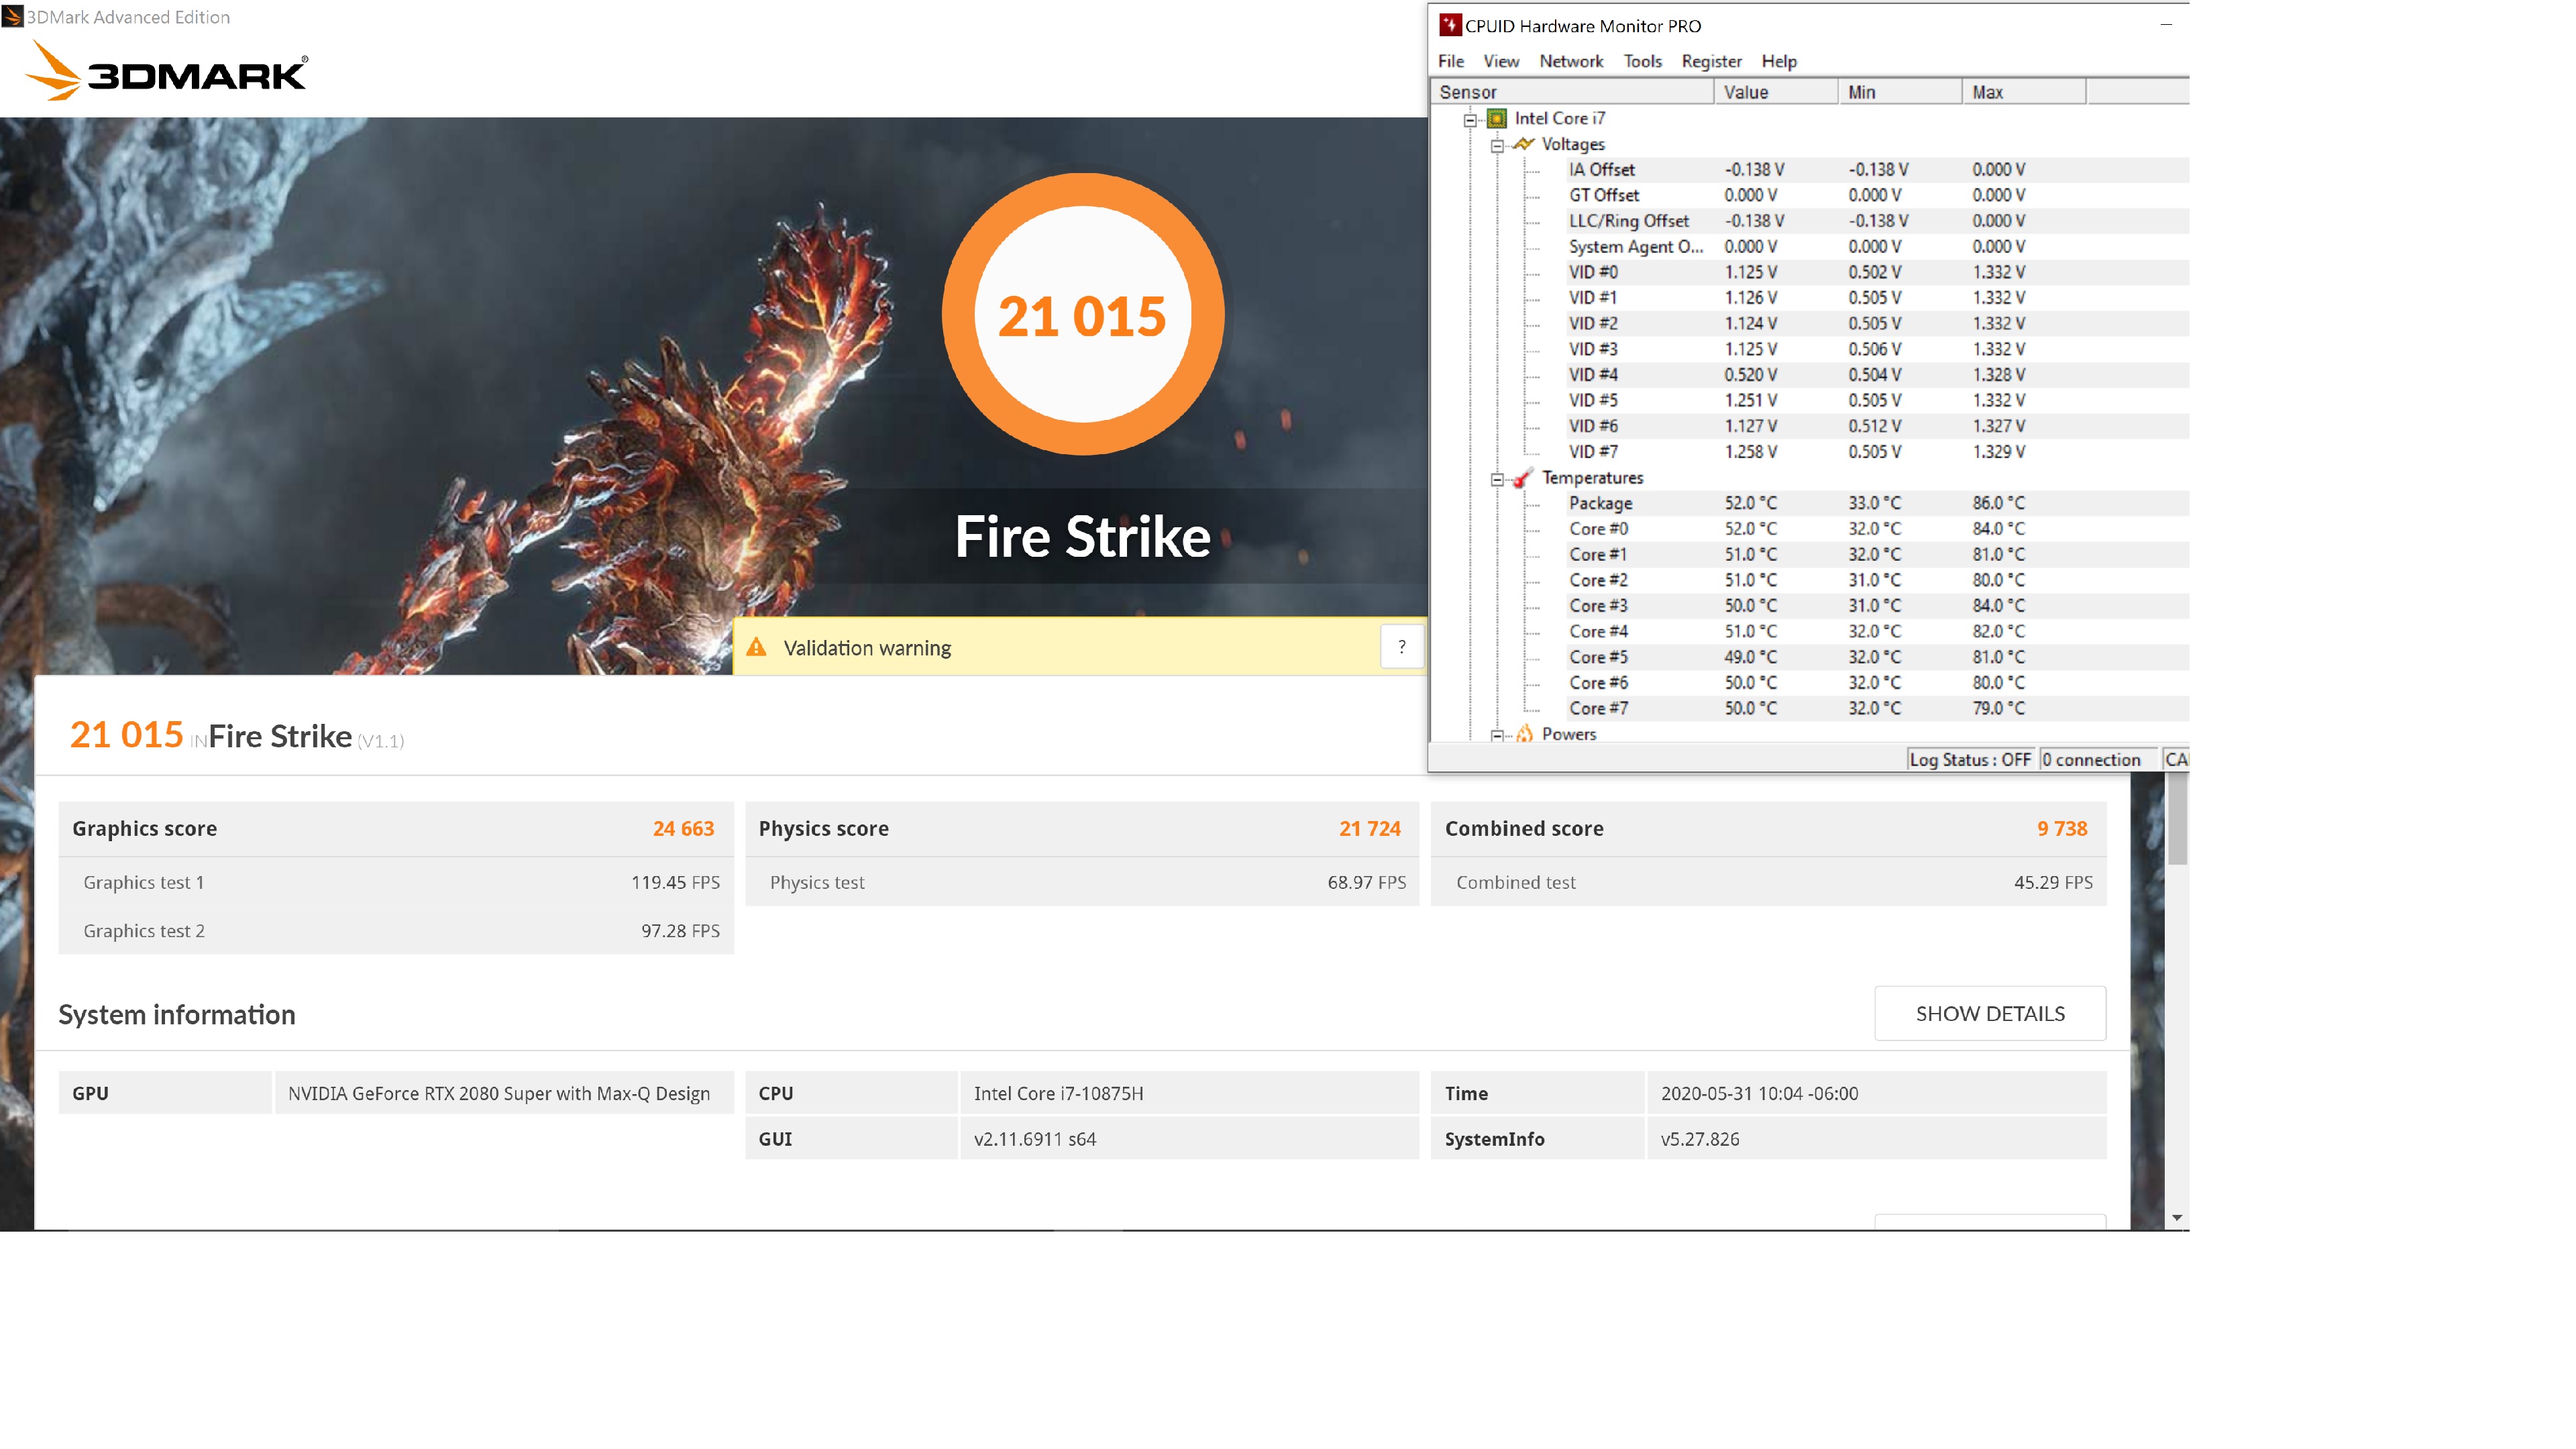Viewport: 2576px width, 1449px height.
Task: Open the Network menu in Hardware Monitor
Action: point(1570,61)
